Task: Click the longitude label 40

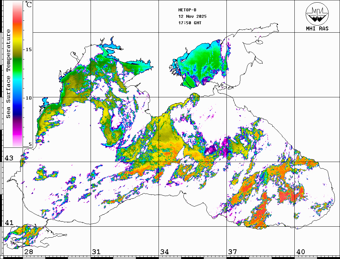Action: point(300,252)
